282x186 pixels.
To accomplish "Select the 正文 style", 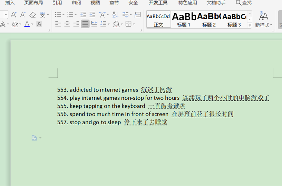I will tap(158, 19).
